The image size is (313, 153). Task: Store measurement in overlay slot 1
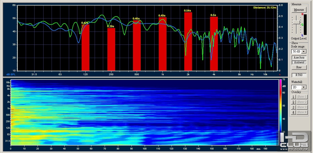293,97
